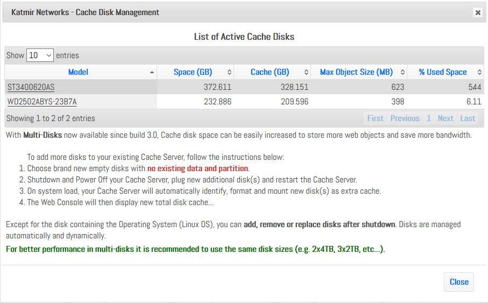Sort table by Model header
The height and width of the screenshot is (303, 488).
(x=78, y=72)
